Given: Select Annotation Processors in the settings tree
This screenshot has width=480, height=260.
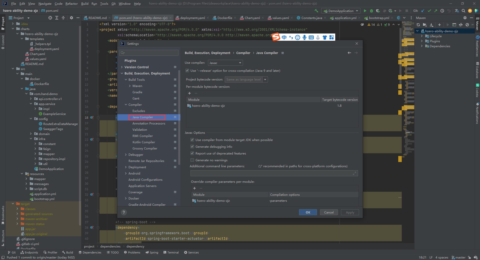Looking at the screenshot, I should pyautogui.click(x=149, y=123).
